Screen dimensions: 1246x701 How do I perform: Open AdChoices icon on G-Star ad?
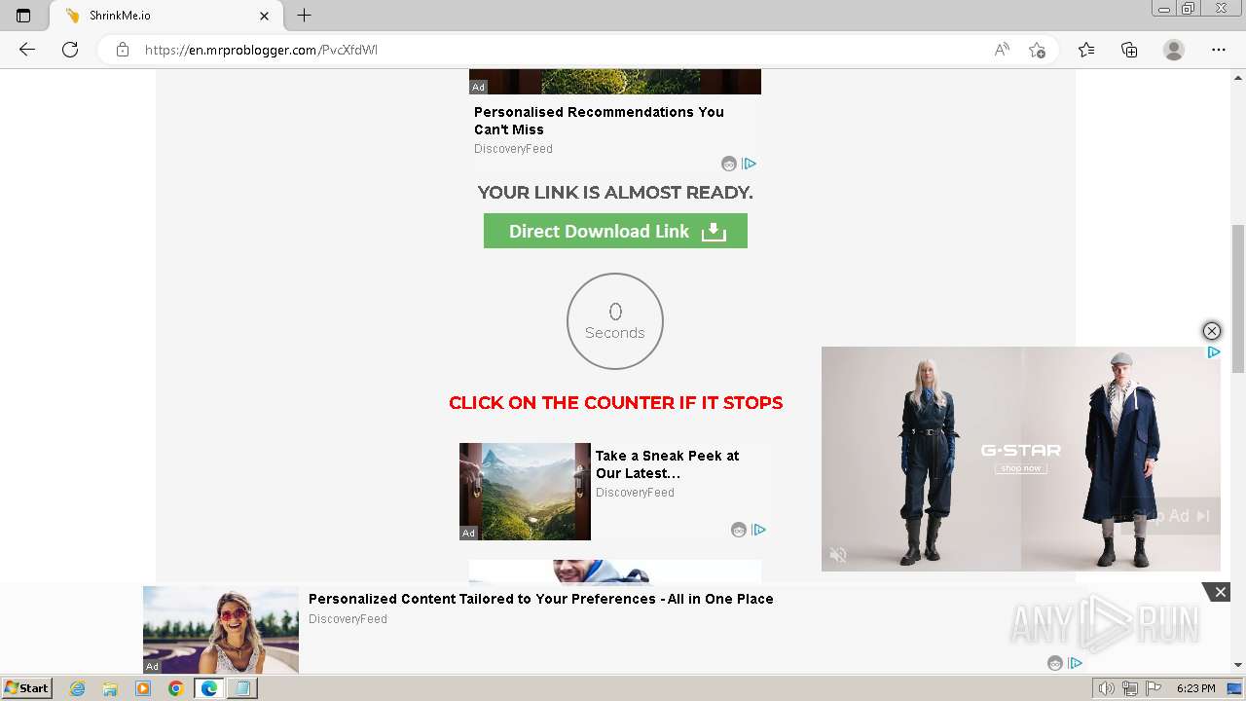[x=1213, y=352]
